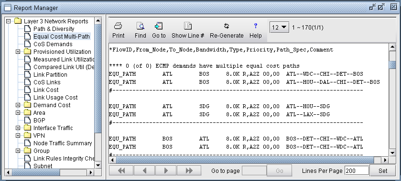
Task: Open the Measured Link Utilization report
Action: (x=64, y=60)
